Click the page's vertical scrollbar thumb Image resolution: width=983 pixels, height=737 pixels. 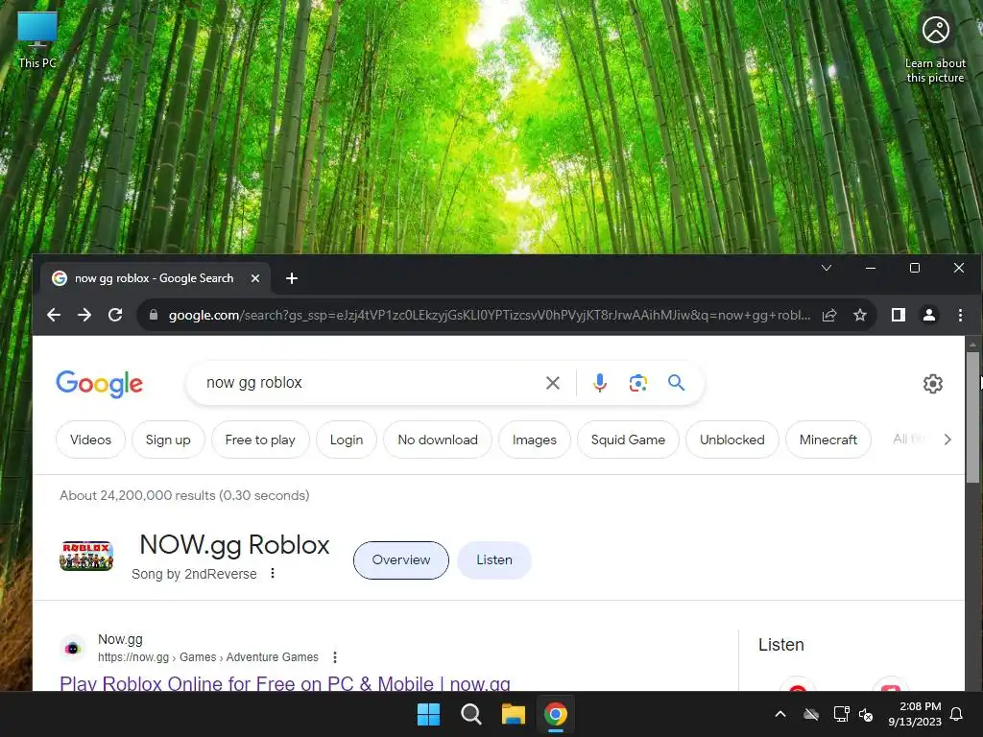coord(973,416)
